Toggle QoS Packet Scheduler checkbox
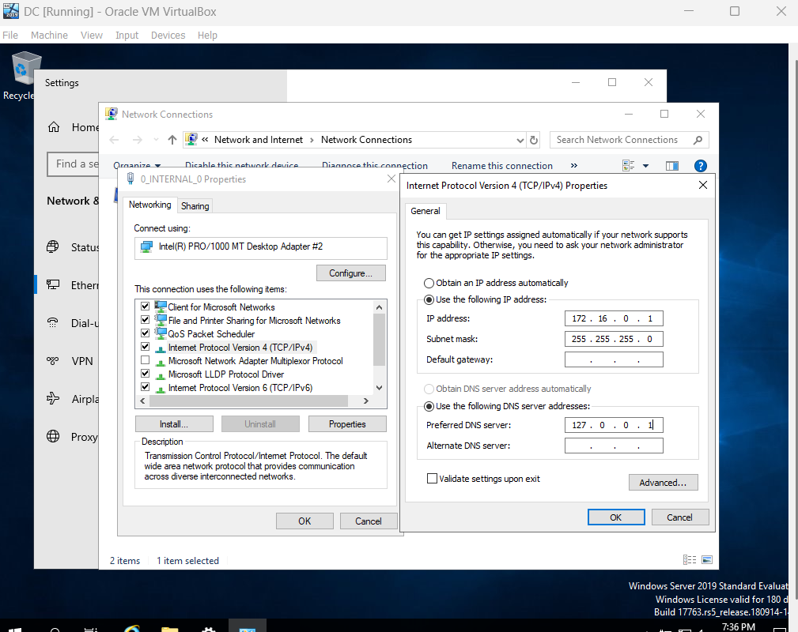Viewport: 798px width, 632px height. click(145, 333)
